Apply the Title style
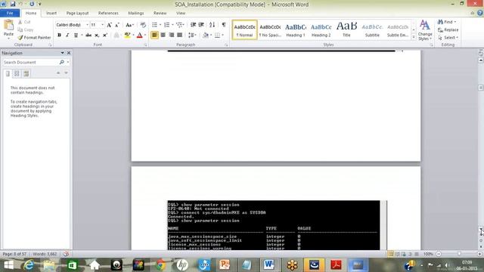 (346, 30)
